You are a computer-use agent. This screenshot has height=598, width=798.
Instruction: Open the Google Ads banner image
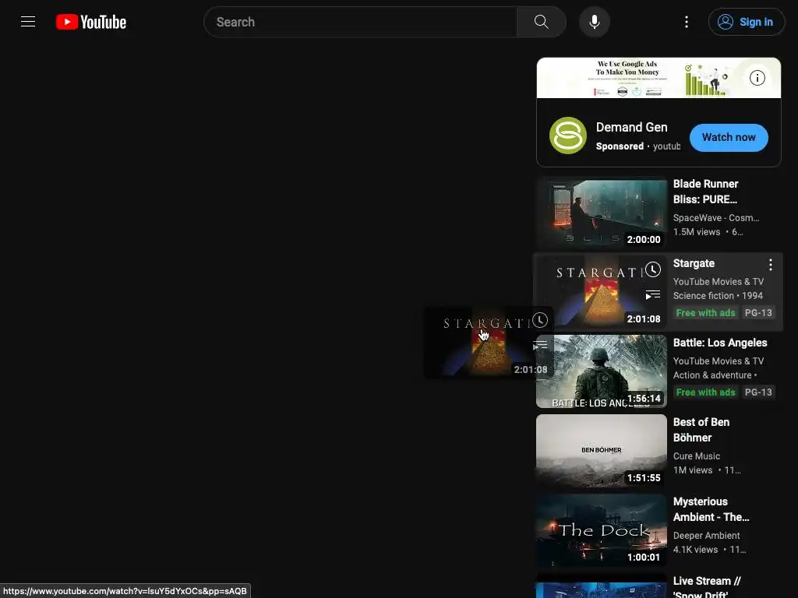point(658,78)
